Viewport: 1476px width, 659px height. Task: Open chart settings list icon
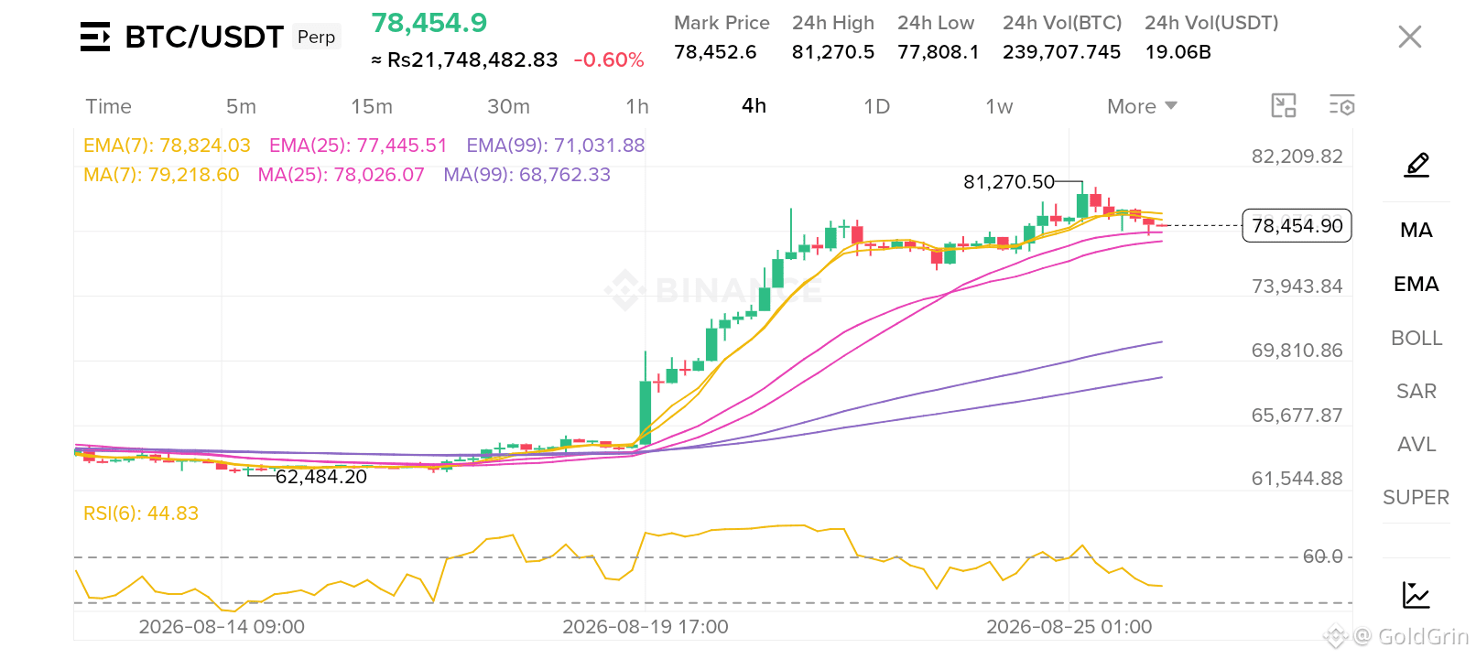[x=1342, y=106]
